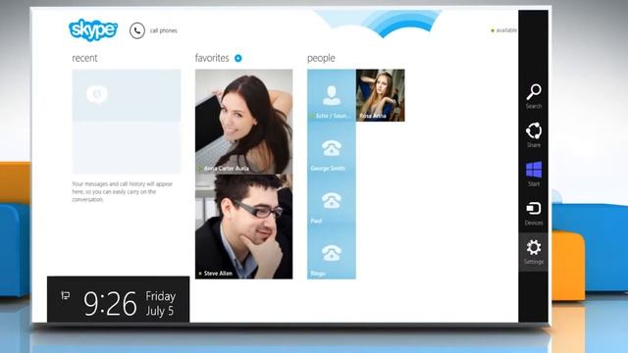The image size is (628, 353).
Task: Select the Ringo phone contact
Action: pyautogui.click(x=332, y=253)
